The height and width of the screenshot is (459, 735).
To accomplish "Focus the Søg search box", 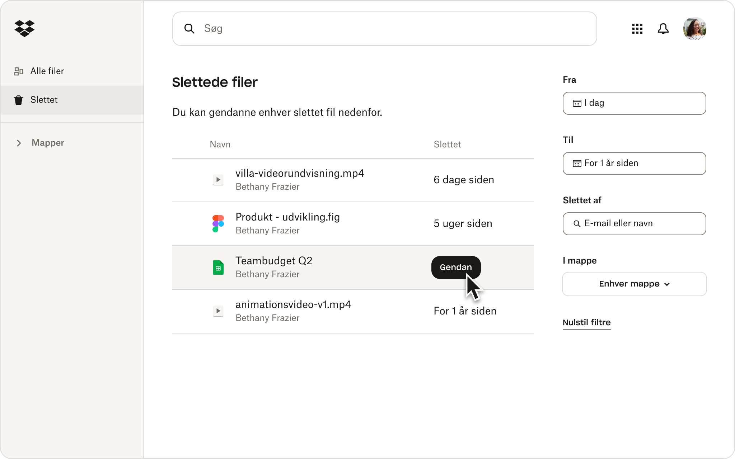I will coord(384,29).
